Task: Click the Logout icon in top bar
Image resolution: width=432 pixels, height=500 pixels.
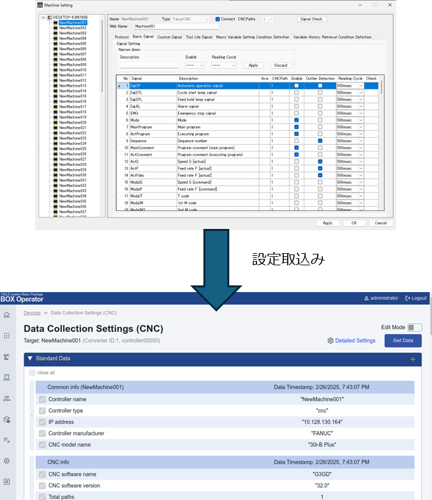Action: 408,298
